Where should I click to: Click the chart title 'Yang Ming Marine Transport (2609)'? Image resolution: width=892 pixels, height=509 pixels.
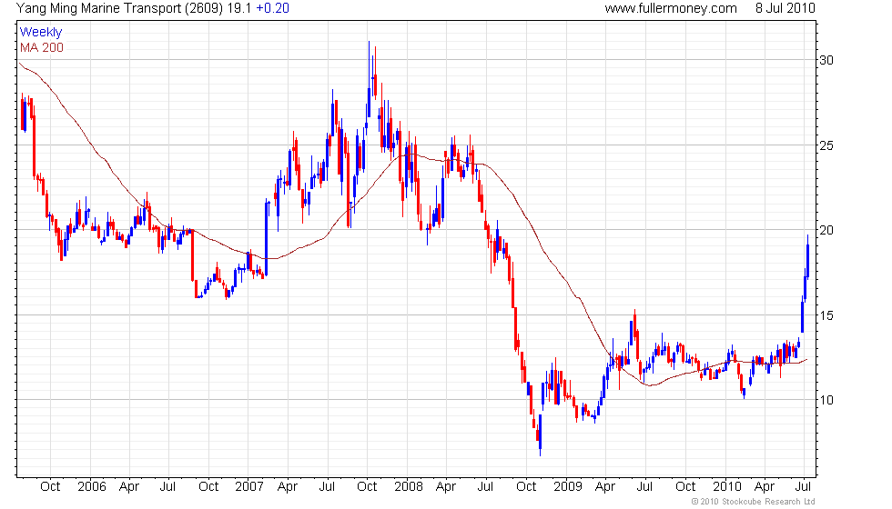(120, 8)
